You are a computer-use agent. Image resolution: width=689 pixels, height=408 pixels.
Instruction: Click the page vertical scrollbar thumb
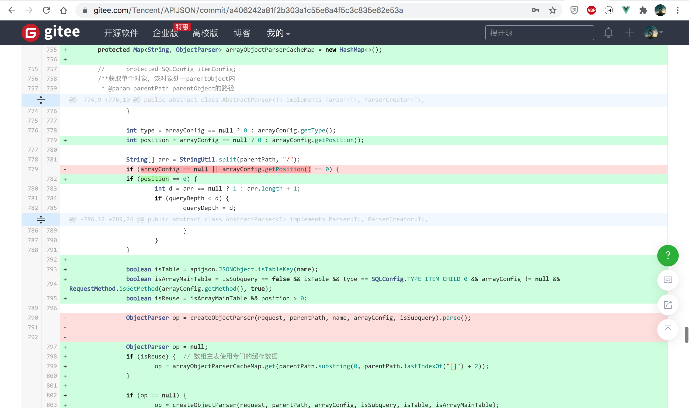click(x=686, y=335)
